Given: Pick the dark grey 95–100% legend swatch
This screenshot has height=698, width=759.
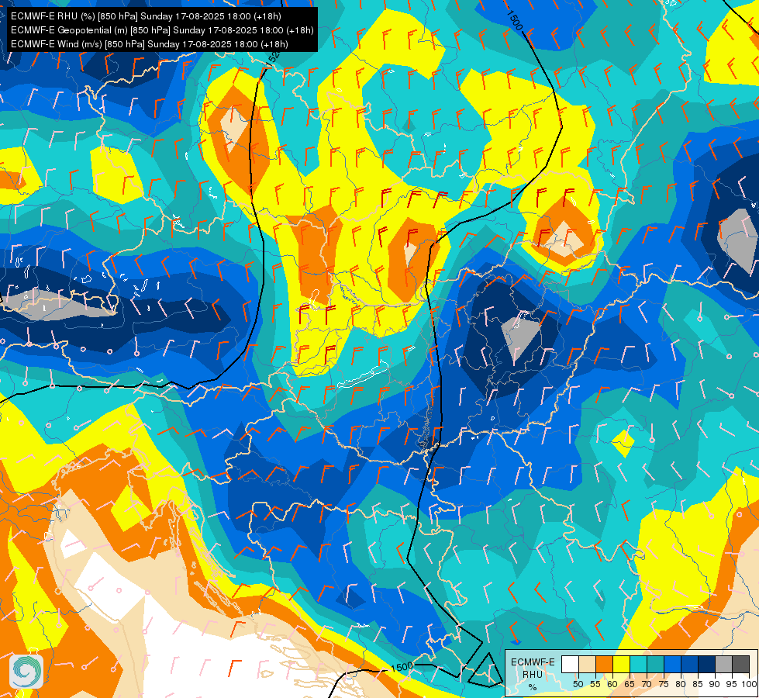Looking at the screenshot, I should pyautogui.click(x=741, y=664).
